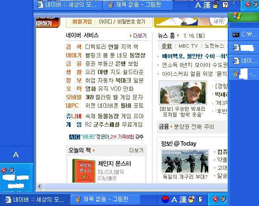Open the Windows Start button in the vertical taskbar

[x=244, y=17]
